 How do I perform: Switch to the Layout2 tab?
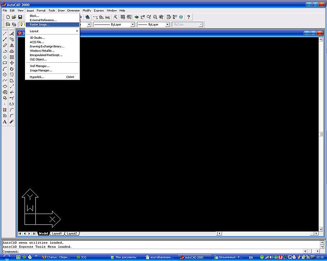click(x=72, y=234)
